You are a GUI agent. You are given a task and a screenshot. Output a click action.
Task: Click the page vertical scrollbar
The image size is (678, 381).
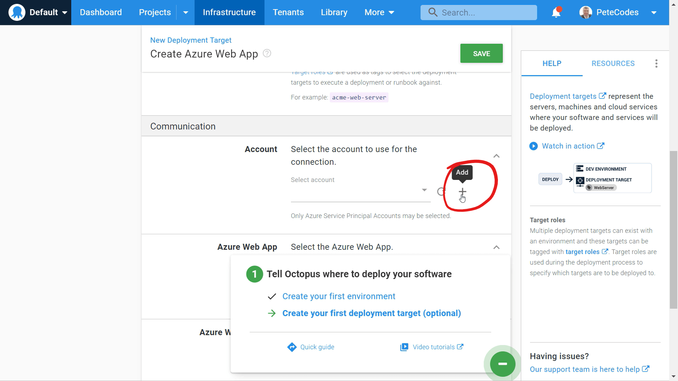coord(673,229)
